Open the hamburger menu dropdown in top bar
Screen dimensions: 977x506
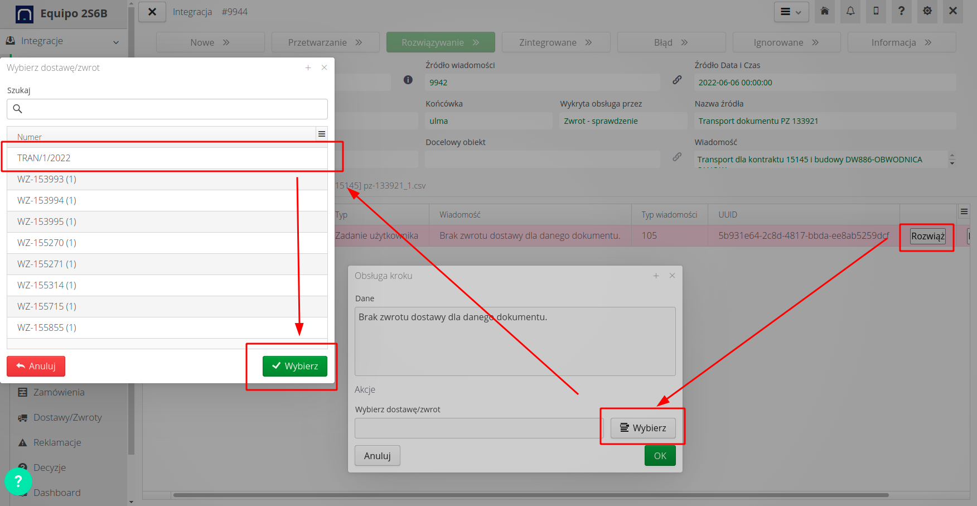pyautogui.click(x=791, y=12)
